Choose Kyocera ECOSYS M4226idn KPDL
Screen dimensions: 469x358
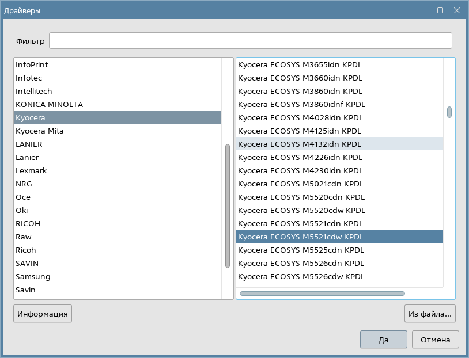tap(339, 157)
